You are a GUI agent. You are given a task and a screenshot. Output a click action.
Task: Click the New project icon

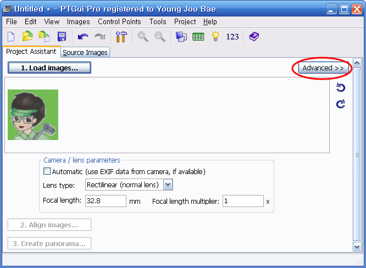pos(11,37)
